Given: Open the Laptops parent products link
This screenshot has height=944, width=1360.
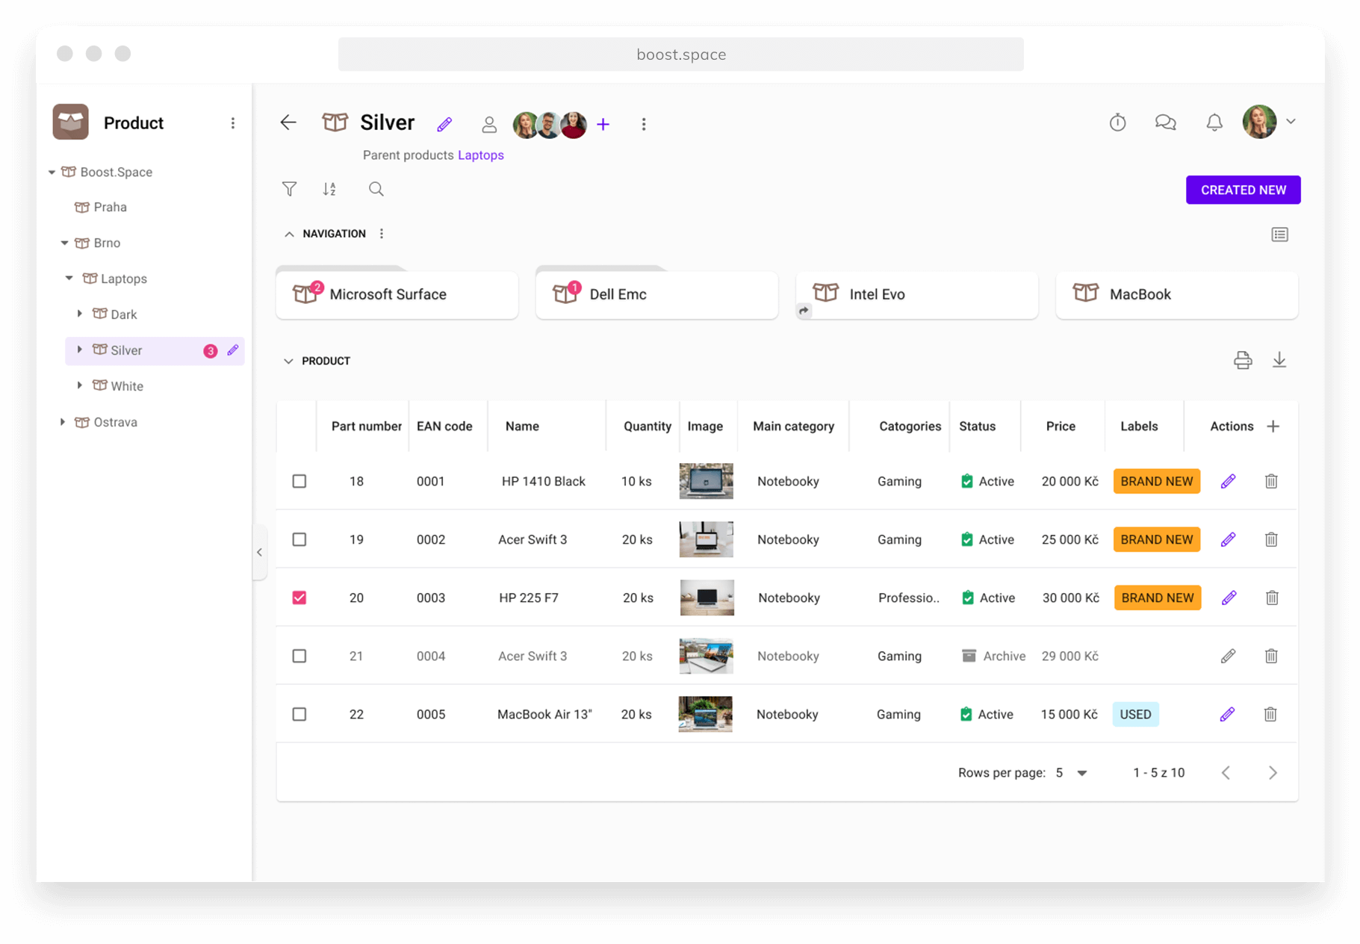Looking at the screenshot, I should [480, 155].
